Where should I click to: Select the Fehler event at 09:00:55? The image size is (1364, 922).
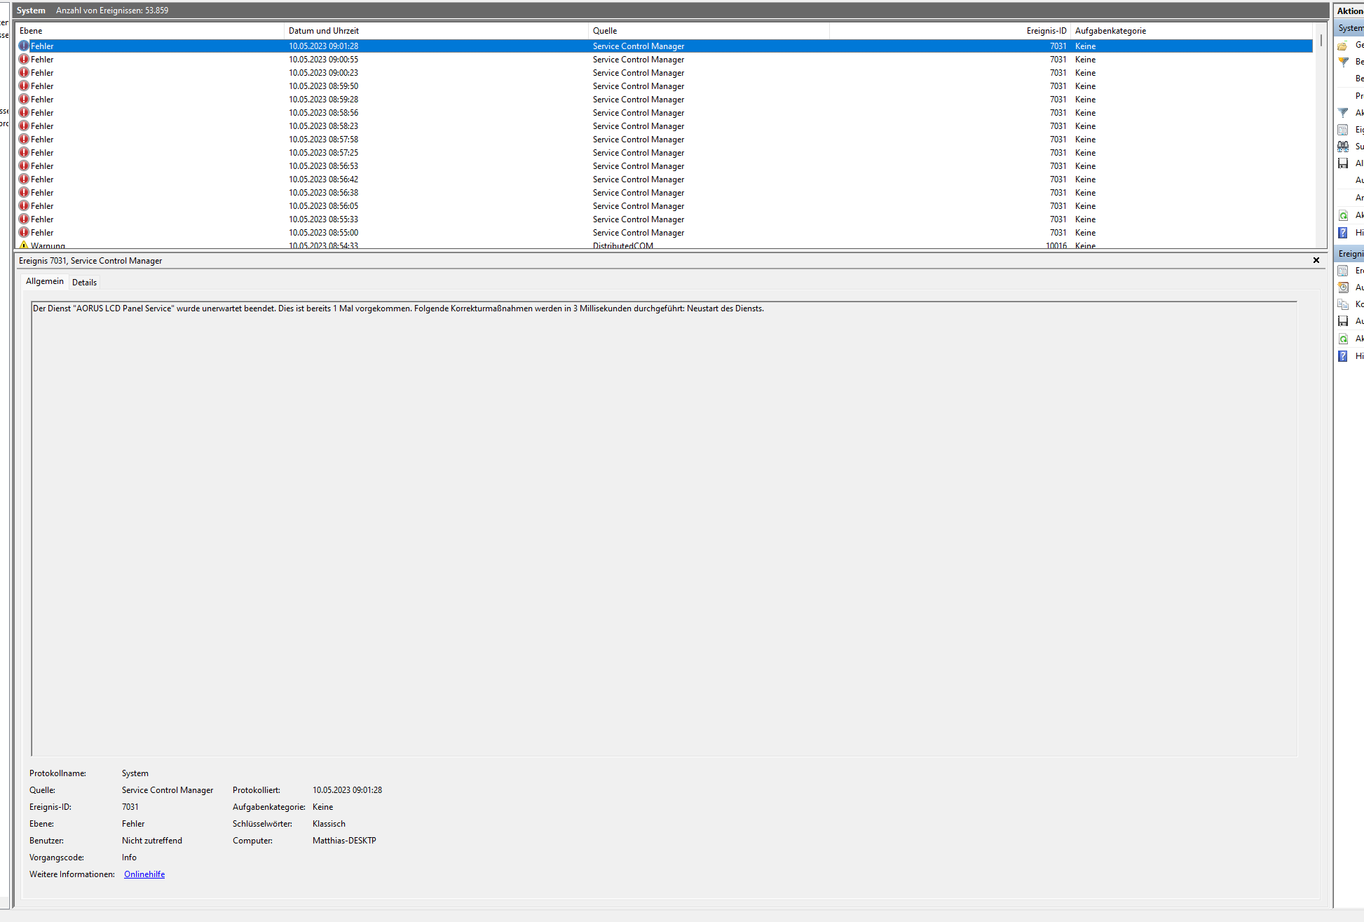tap(323, 60)
